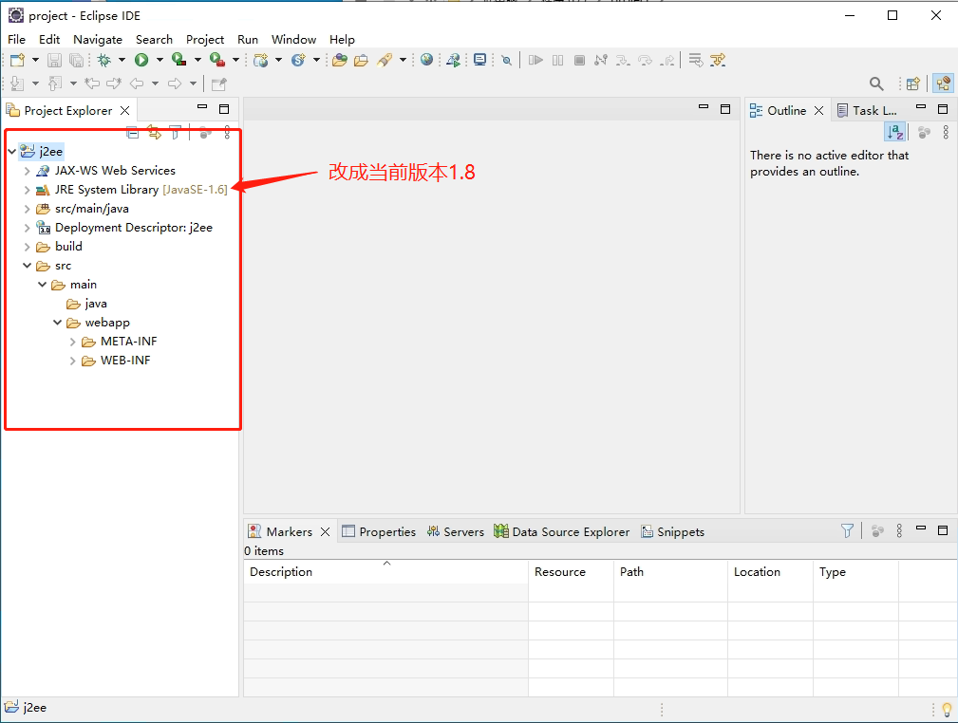Click the green Run button icon
The width and height of the screenshot is (958, 723).
click(x=141, y=60)
